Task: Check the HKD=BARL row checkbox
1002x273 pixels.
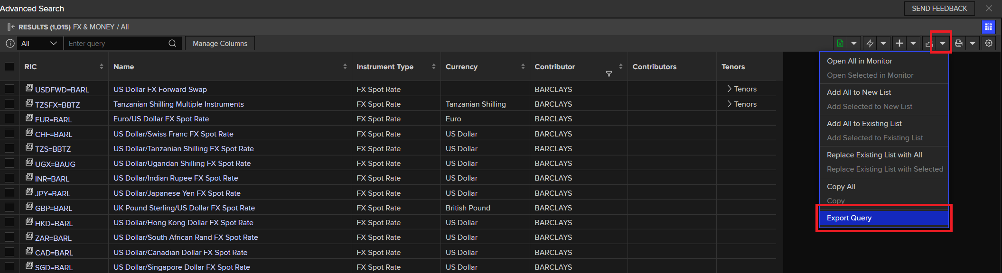Action: point(9,222)
